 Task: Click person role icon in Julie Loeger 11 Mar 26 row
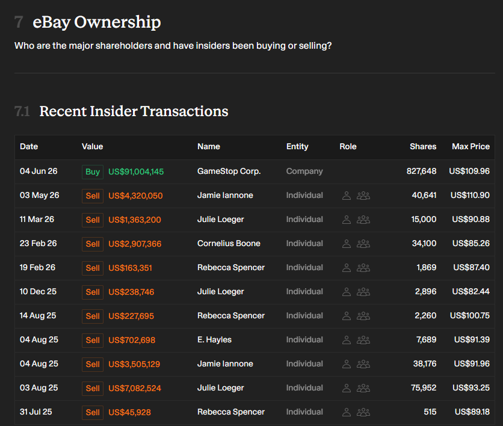pos(347,220)
